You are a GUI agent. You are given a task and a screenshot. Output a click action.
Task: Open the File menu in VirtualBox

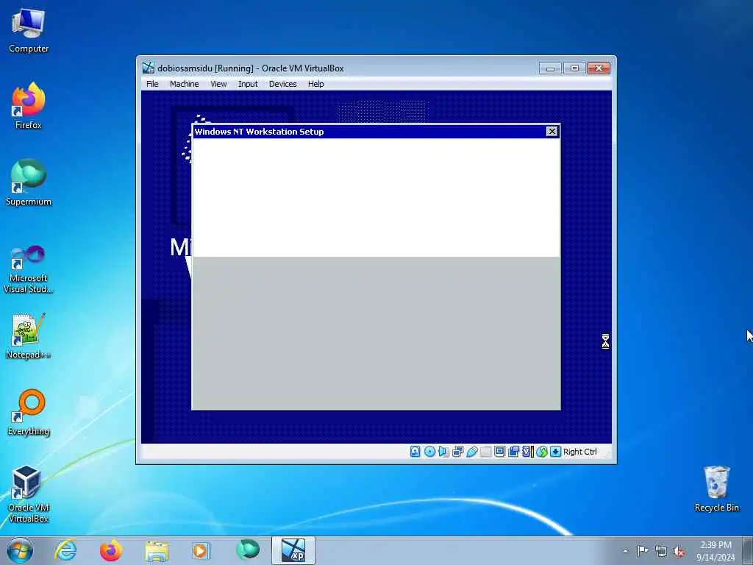pos(152,84)
